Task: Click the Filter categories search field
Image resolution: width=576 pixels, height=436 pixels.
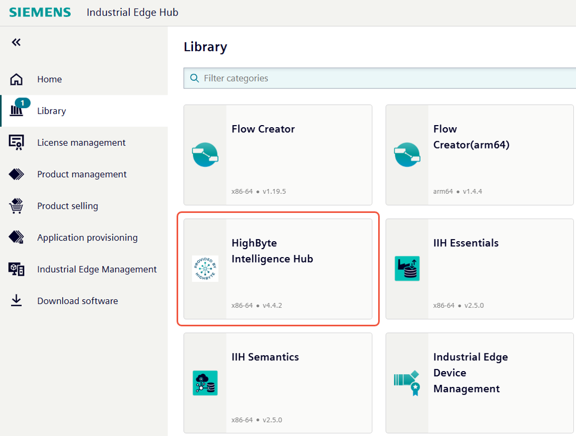Action: (x=380, y=78)
